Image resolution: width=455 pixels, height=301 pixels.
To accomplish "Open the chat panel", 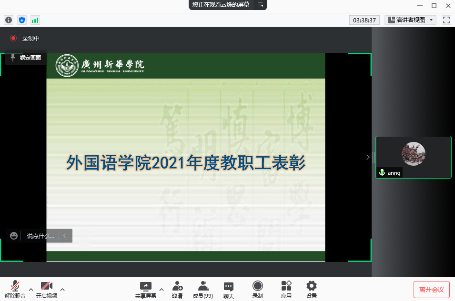I will click(x=229, y=289).
